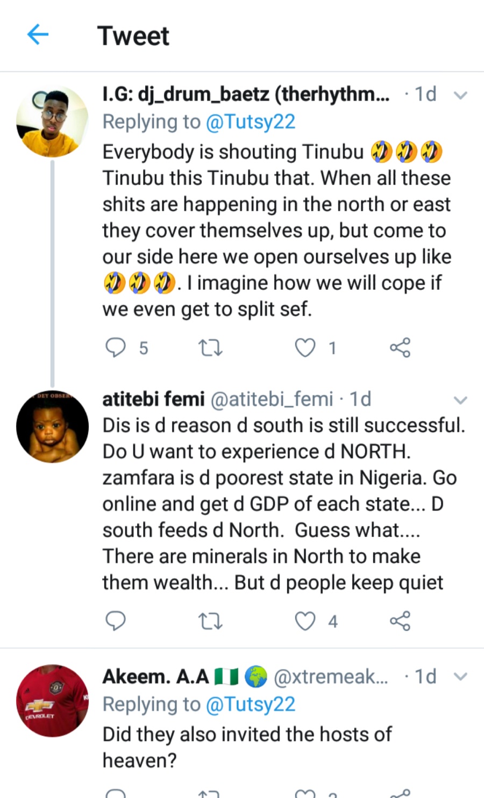Retweet atitebi femi's tweet

(x=210, y=621)
